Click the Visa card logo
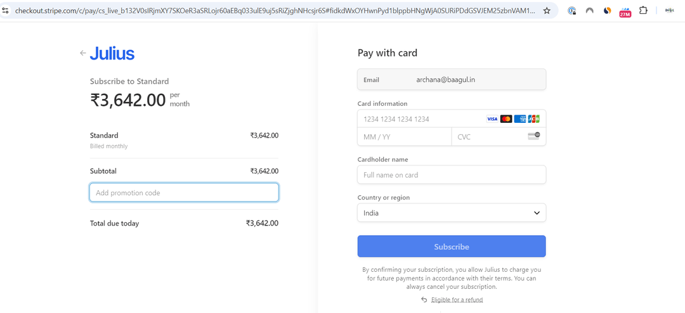 tap(492, 119)
